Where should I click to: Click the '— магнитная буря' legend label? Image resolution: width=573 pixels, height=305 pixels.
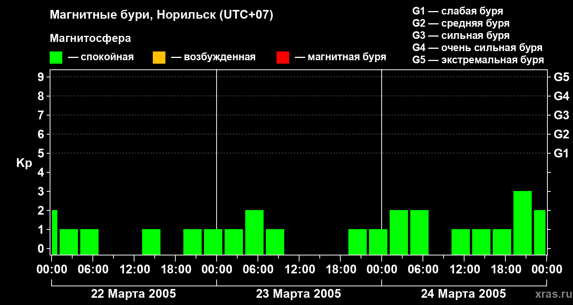[x=340, y=57]
